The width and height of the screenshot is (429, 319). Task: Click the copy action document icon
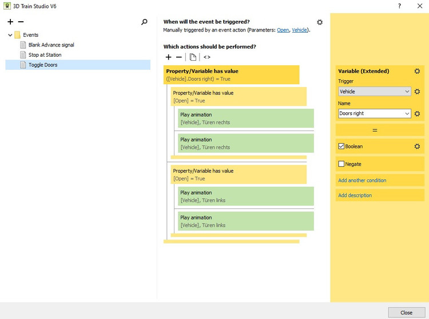193,57
